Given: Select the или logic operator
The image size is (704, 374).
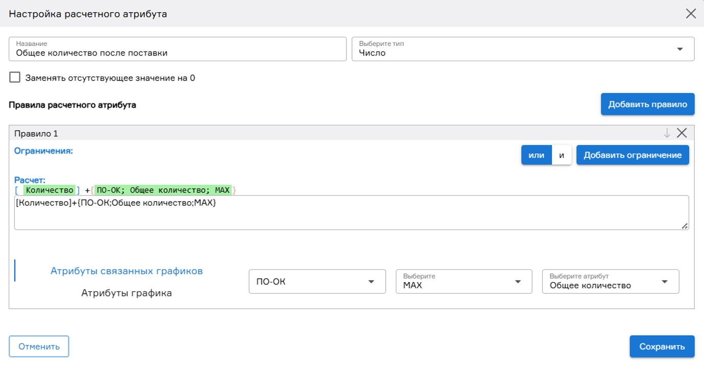Looking at the screenshot, I should click(x=536, y=155).
